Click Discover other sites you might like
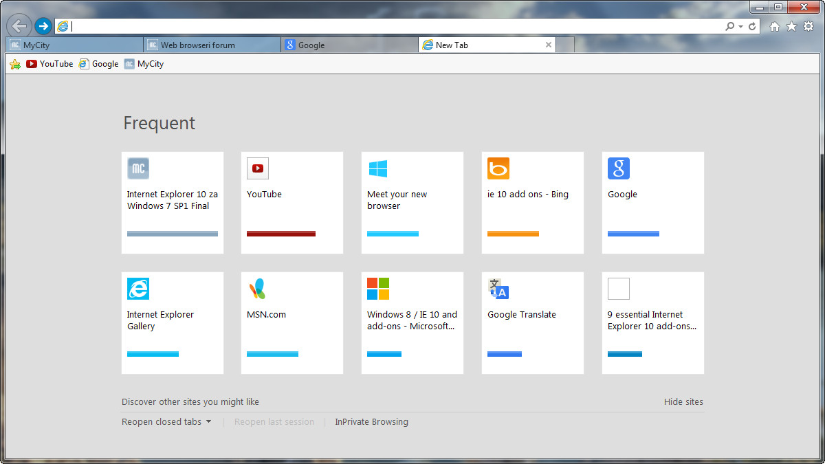Screen dimensions: 825x464 click(x=190, y=402)
